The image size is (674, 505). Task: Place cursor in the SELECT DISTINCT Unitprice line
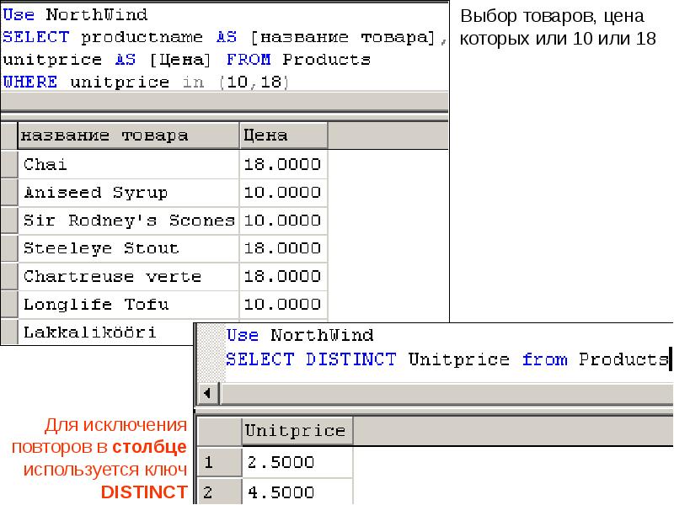click(447, 359)
